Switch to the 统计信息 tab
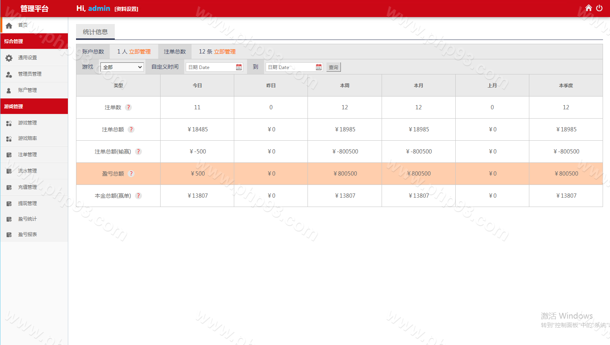This screenshot has height=345, width=610. click(x=95, y=32)
